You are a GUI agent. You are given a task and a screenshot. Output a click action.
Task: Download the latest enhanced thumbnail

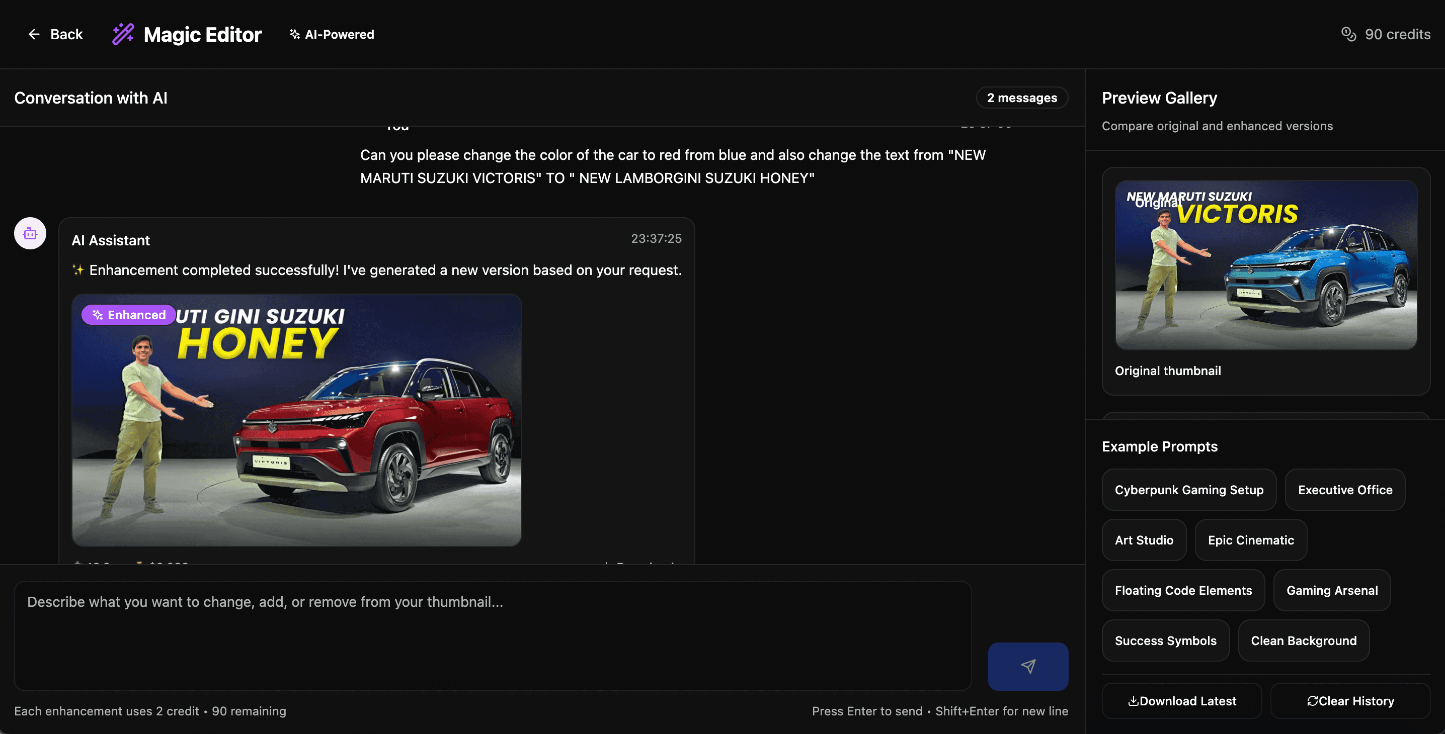1182,700
